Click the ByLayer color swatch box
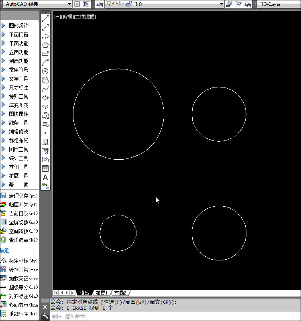The image size is (301, 321). 261,4
